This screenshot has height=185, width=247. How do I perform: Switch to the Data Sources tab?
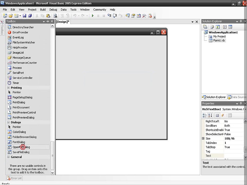237,97
